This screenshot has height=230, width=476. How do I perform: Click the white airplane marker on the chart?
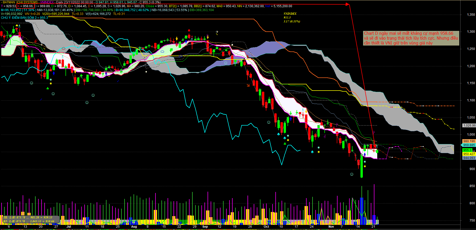click(x=217, y=32)
